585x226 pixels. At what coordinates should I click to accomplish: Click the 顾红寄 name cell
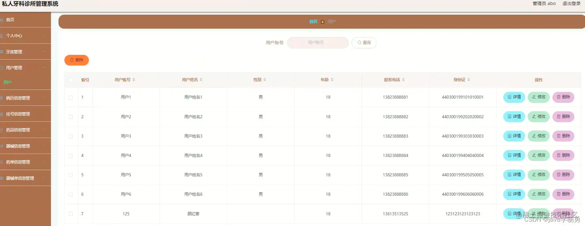point(193,214)
